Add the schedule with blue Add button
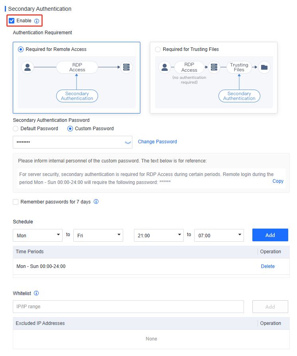 tap(270, 235)
